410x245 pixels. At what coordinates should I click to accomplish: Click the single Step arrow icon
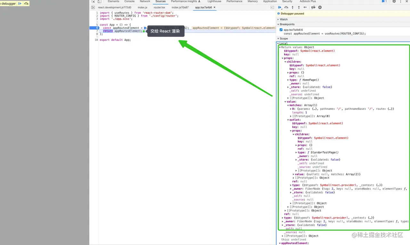[305, 7]
